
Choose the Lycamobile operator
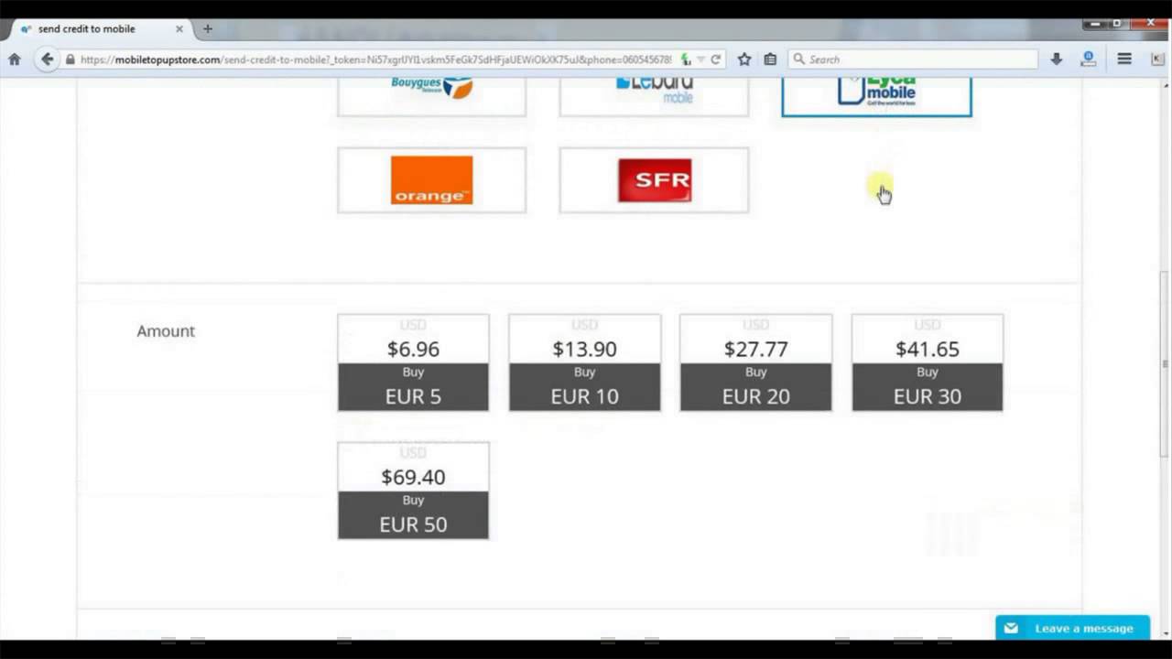[x=876, y=96]
